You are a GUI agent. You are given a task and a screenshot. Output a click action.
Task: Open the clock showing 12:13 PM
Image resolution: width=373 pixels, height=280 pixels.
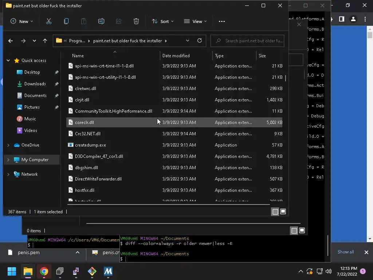point(347,271)
